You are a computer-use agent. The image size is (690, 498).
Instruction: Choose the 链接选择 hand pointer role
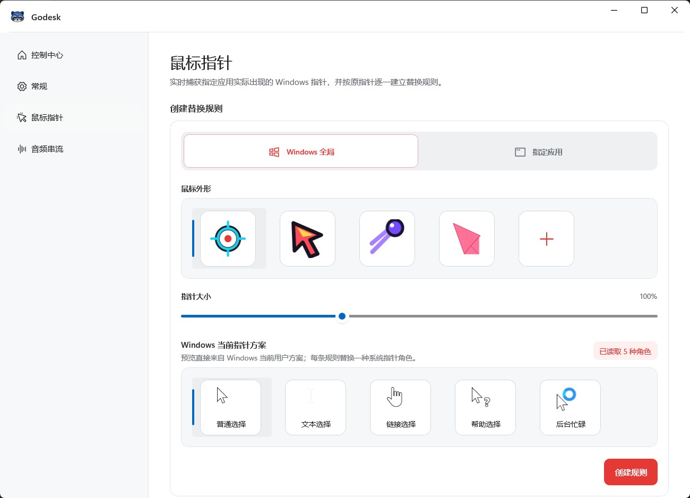[400, 407]
